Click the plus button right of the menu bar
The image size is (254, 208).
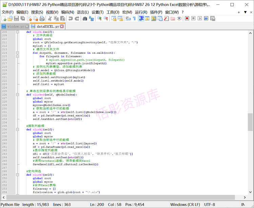(239, 12)
